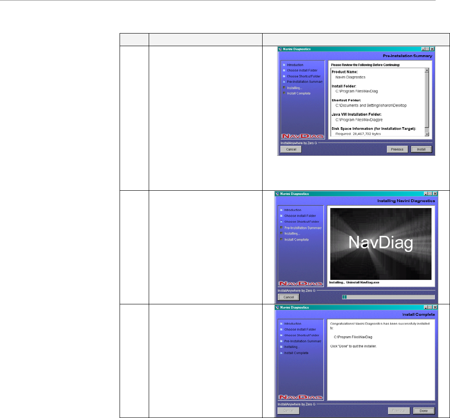This screenshot has width=450, height=418.
Task: Click scroll up arrow in Pre-Installation Summary list
Action: click(427, 71)
